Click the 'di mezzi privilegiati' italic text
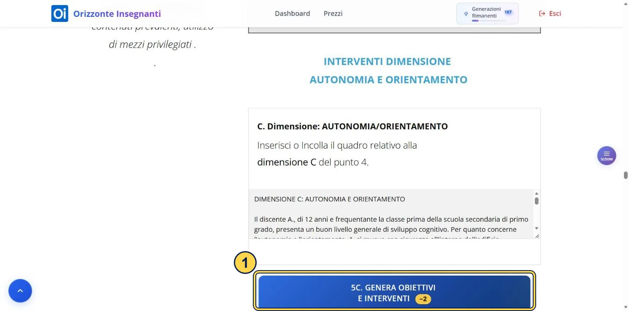Image resolution: width=629 pixels, height=311 pixels. coord(152,44)
